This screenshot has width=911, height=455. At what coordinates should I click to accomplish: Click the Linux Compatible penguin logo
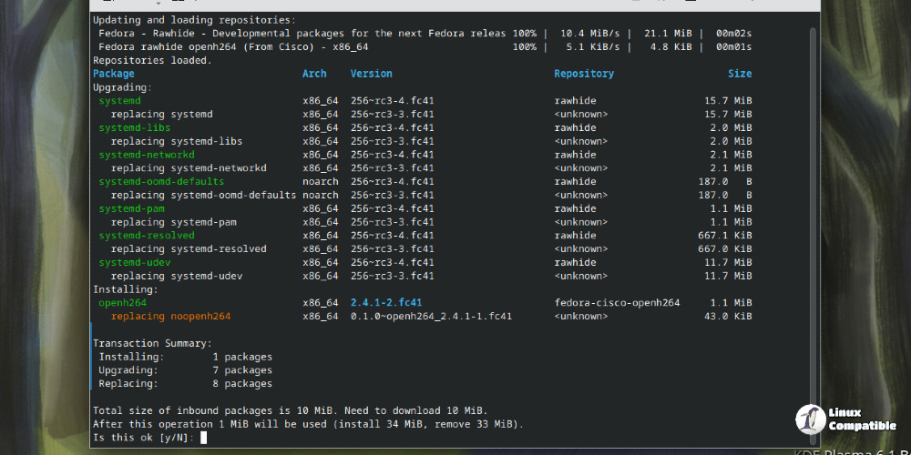click(809, 419)
